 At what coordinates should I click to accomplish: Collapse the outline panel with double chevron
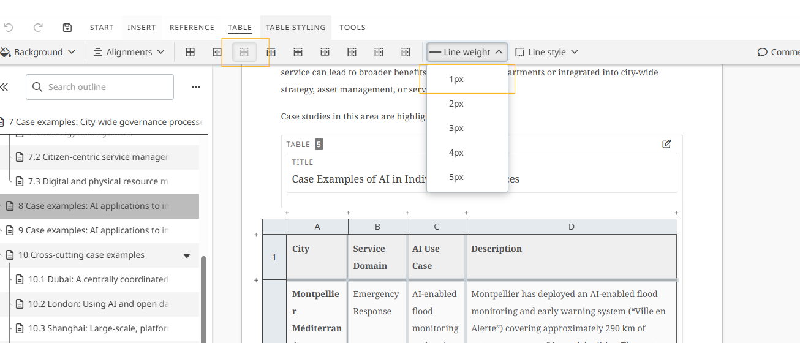pyautogui.click(x=4, y=87)
